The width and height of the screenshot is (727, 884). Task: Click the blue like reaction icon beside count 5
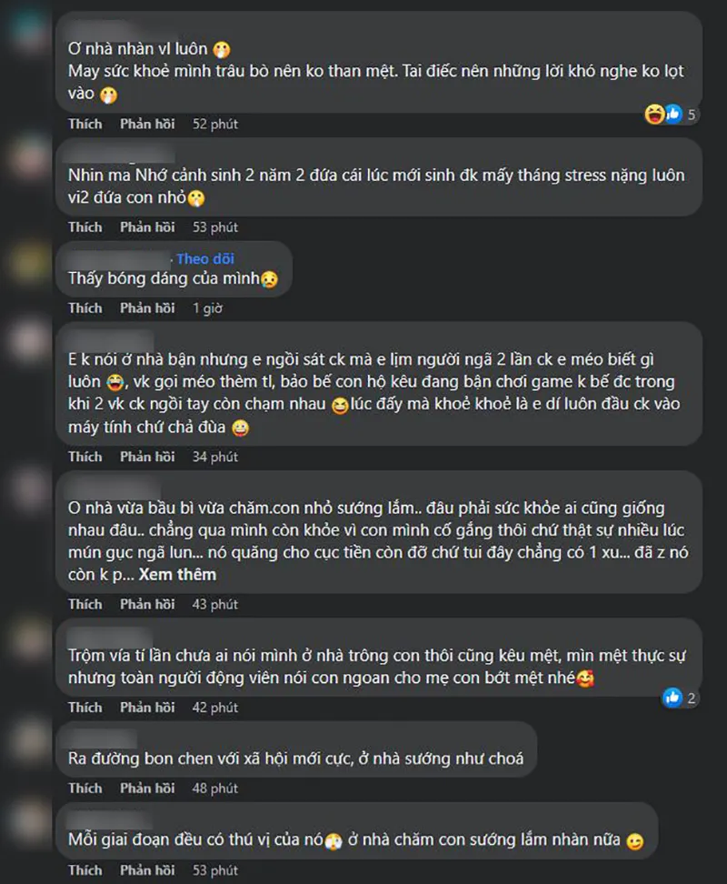673,115
